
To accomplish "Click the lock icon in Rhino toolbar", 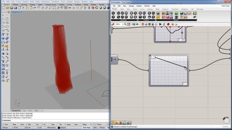I will click(x=89, y=8).
